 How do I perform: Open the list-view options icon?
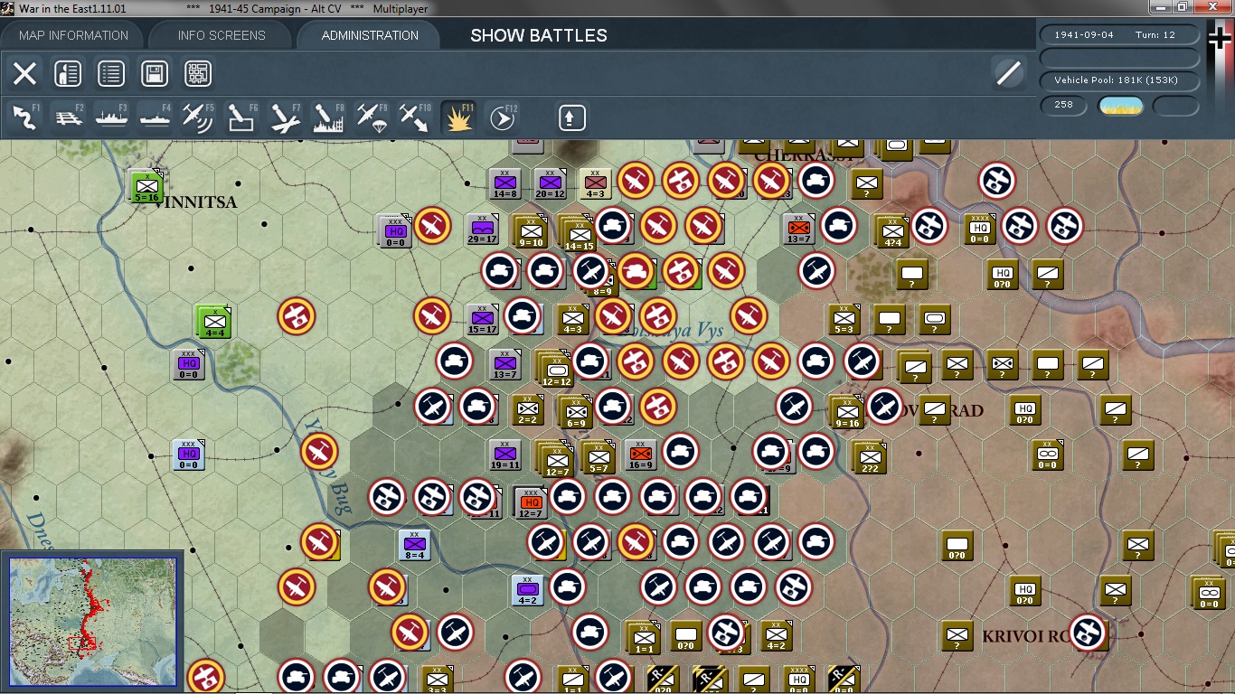[111, 73]
